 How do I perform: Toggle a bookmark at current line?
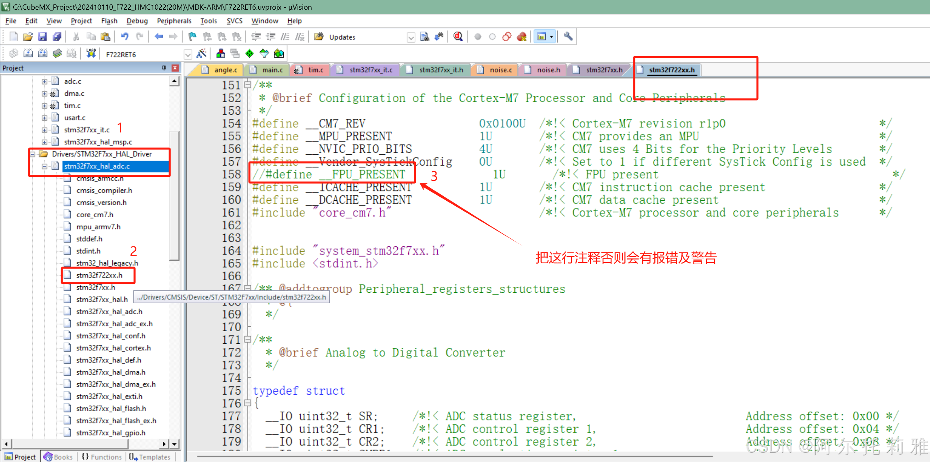click(x=192, y=36)
